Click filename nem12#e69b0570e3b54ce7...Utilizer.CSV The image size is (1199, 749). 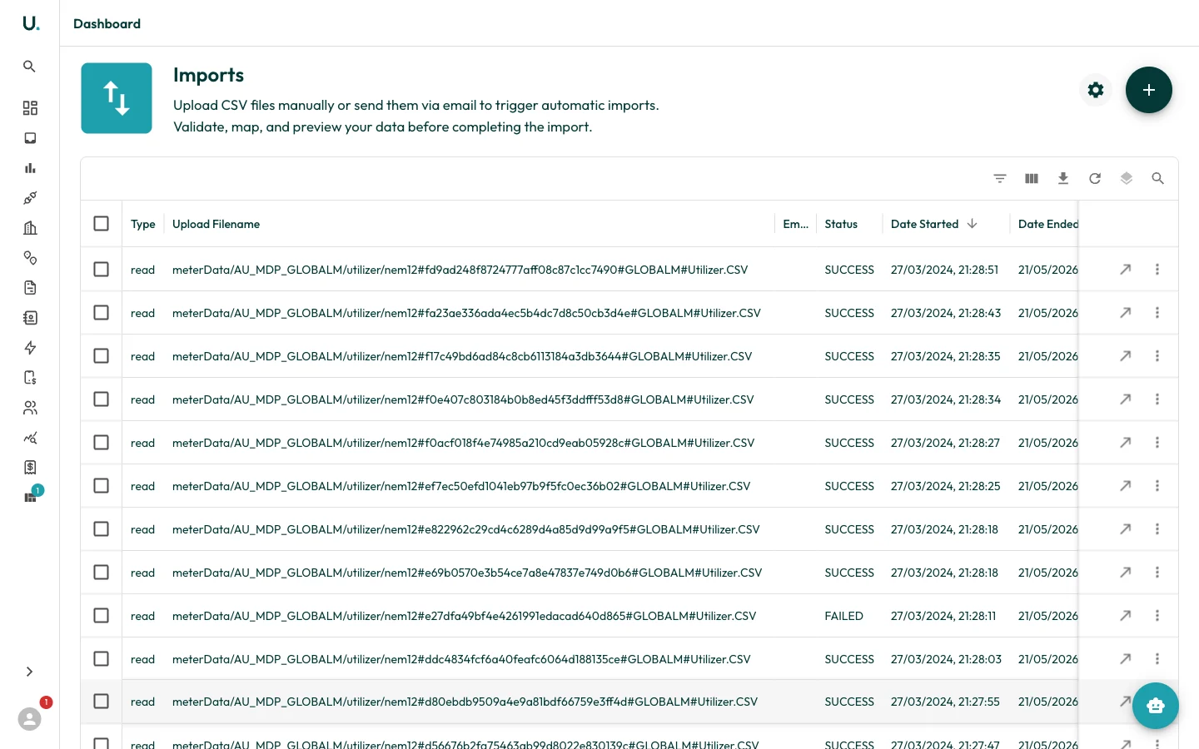pyautogui.click(x=467, y=573)
